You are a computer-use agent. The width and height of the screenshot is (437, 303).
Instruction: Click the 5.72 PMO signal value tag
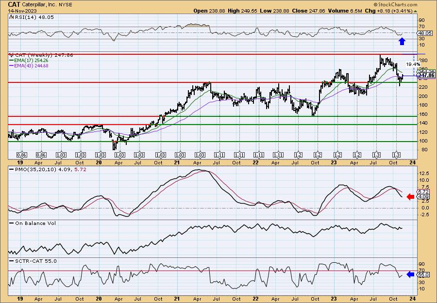coord(423,191)
